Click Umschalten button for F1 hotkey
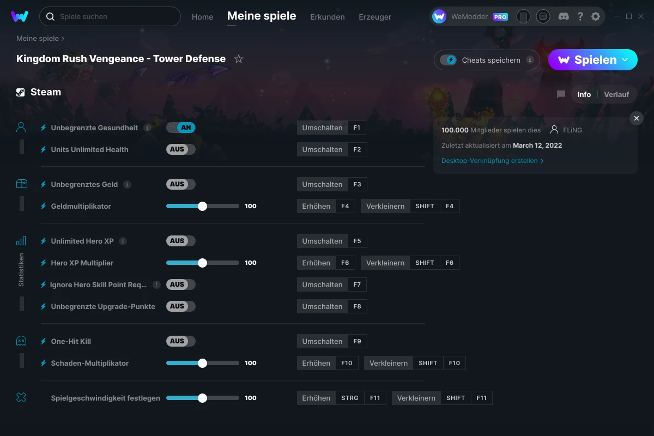 coord(323,128)
